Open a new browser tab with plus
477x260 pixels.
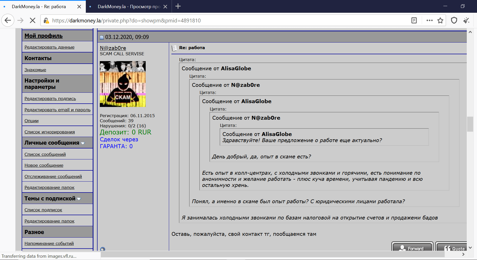[x=178, y=6]
